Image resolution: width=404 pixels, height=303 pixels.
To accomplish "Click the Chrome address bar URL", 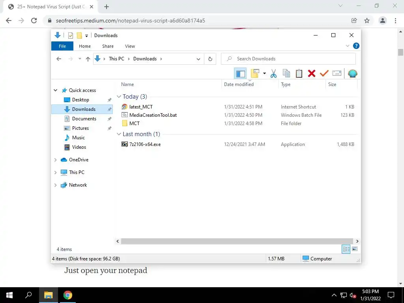I will pos(130,21).
